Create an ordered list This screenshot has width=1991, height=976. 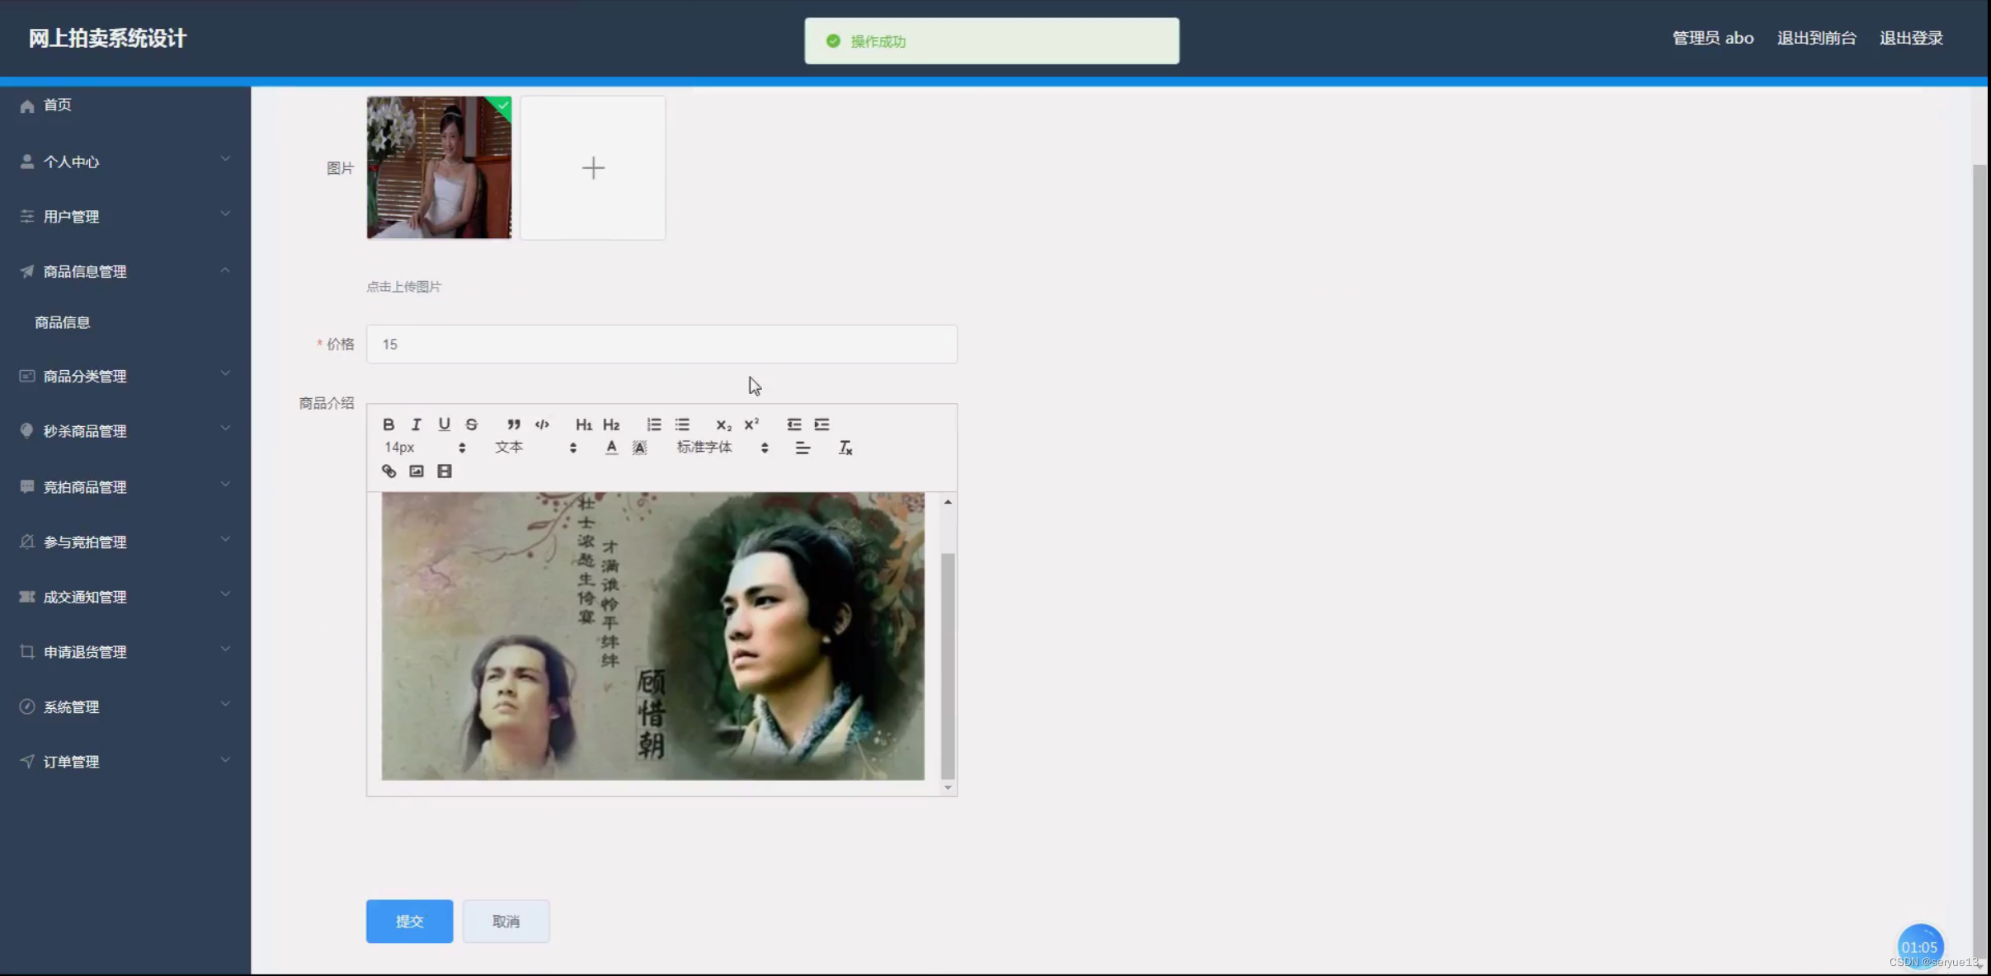click(654, 425)
